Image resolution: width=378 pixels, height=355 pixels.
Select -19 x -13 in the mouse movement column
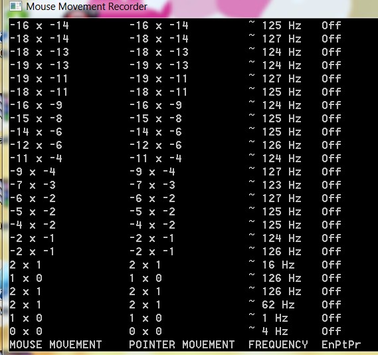[x=39, y=65]
